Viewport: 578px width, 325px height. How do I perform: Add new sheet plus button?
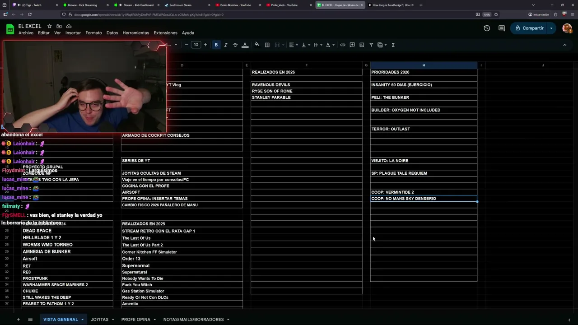point(19,319)
